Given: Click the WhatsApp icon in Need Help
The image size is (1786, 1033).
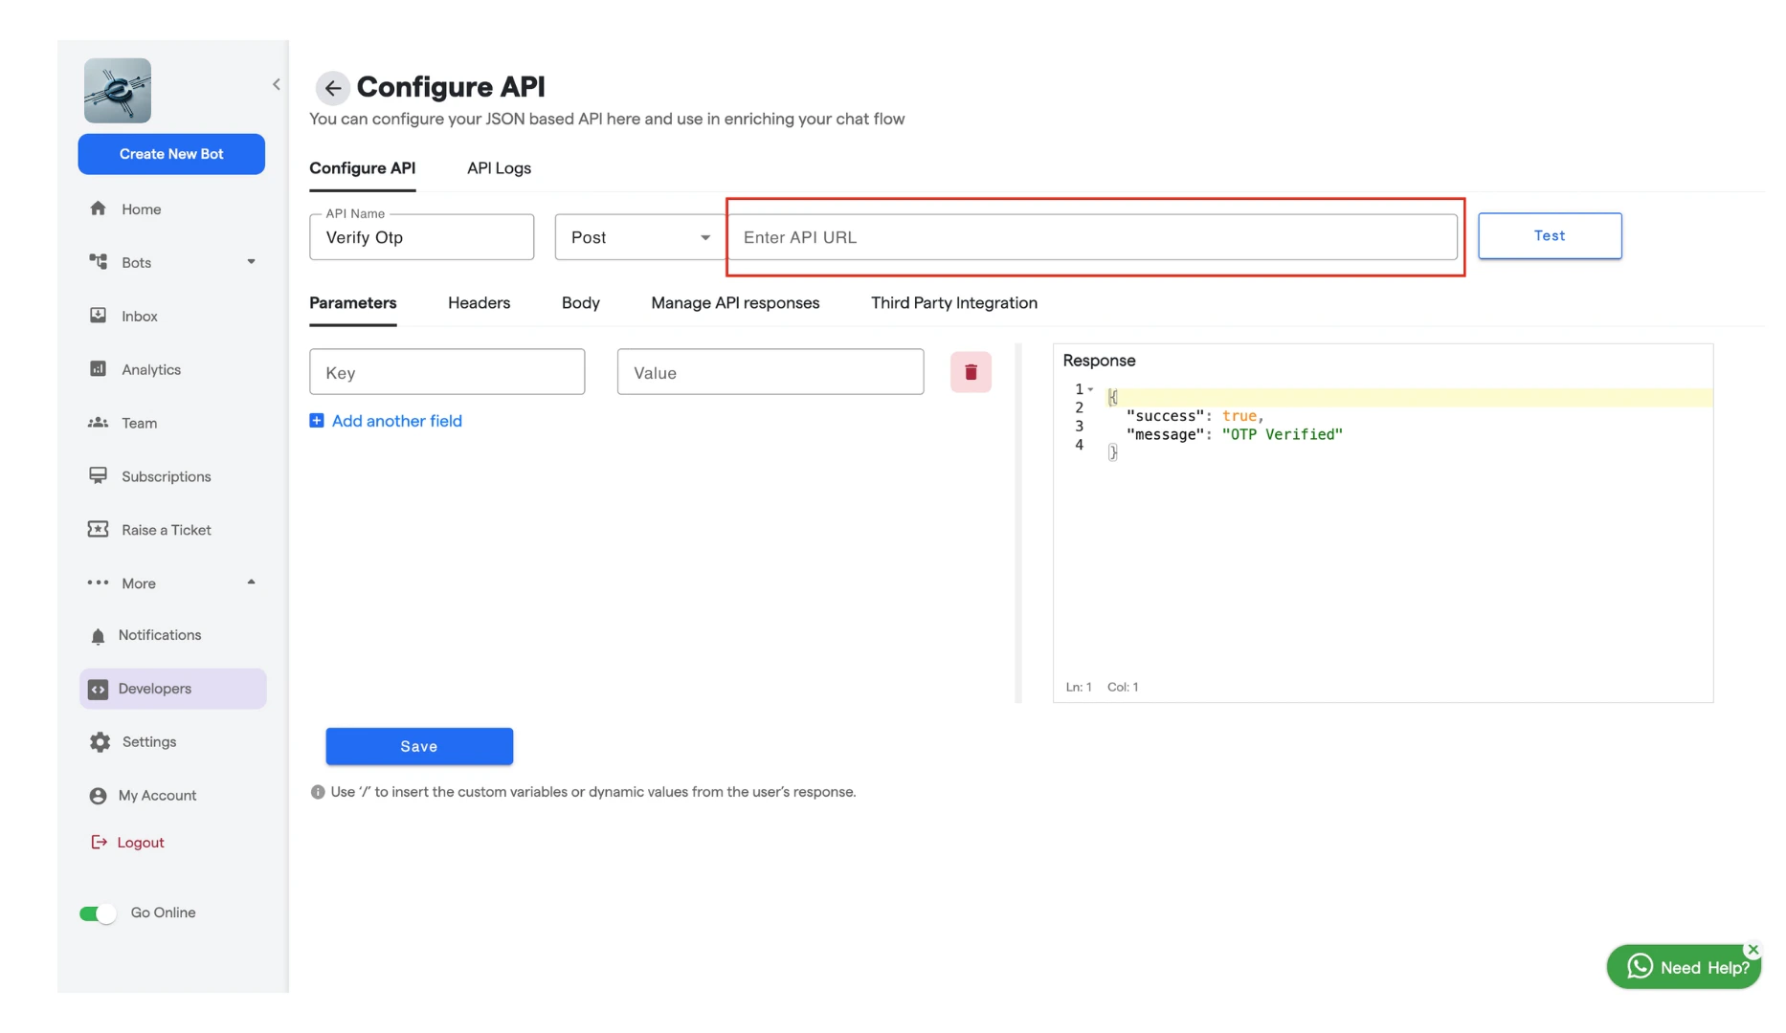Looking at the screenshot, I should (1640, 966).
